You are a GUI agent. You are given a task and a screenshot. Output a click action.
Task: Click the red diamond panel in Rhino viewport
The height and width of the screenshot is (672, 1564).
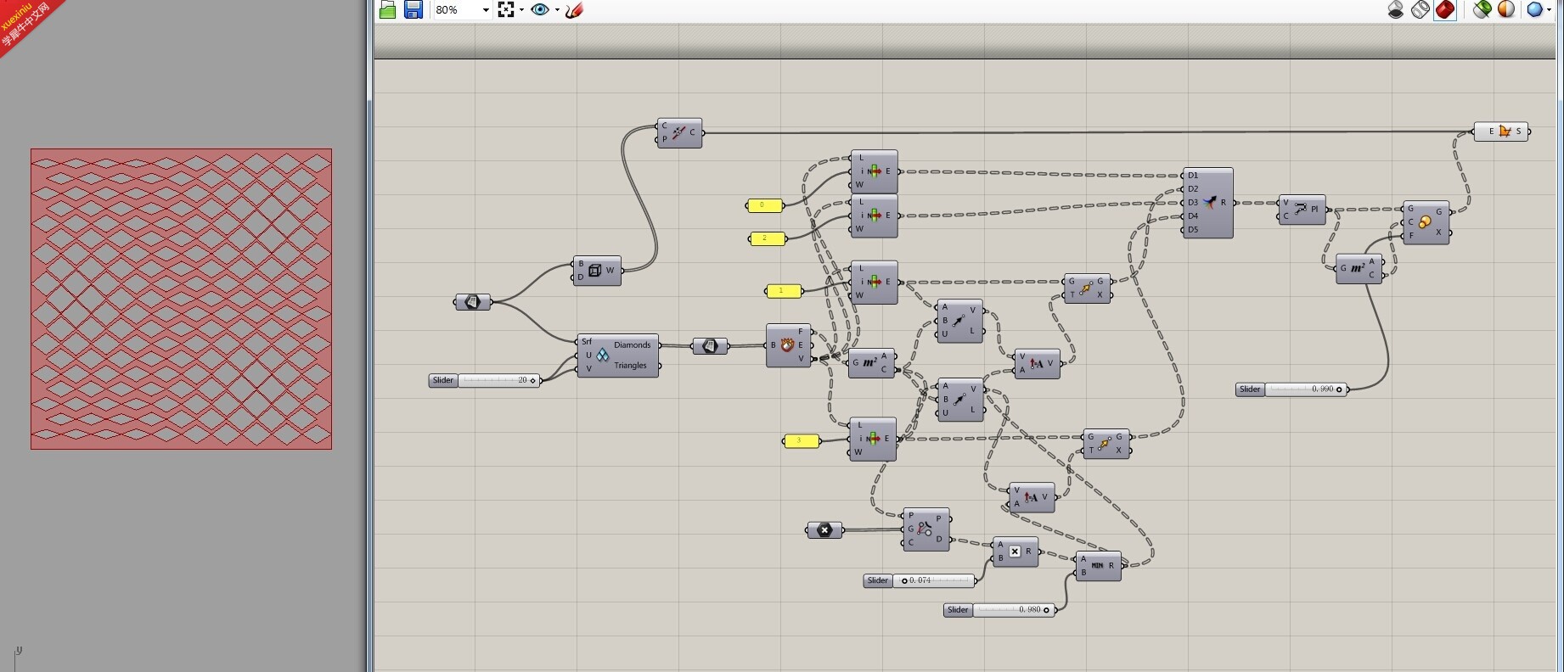tap(181, 299)
